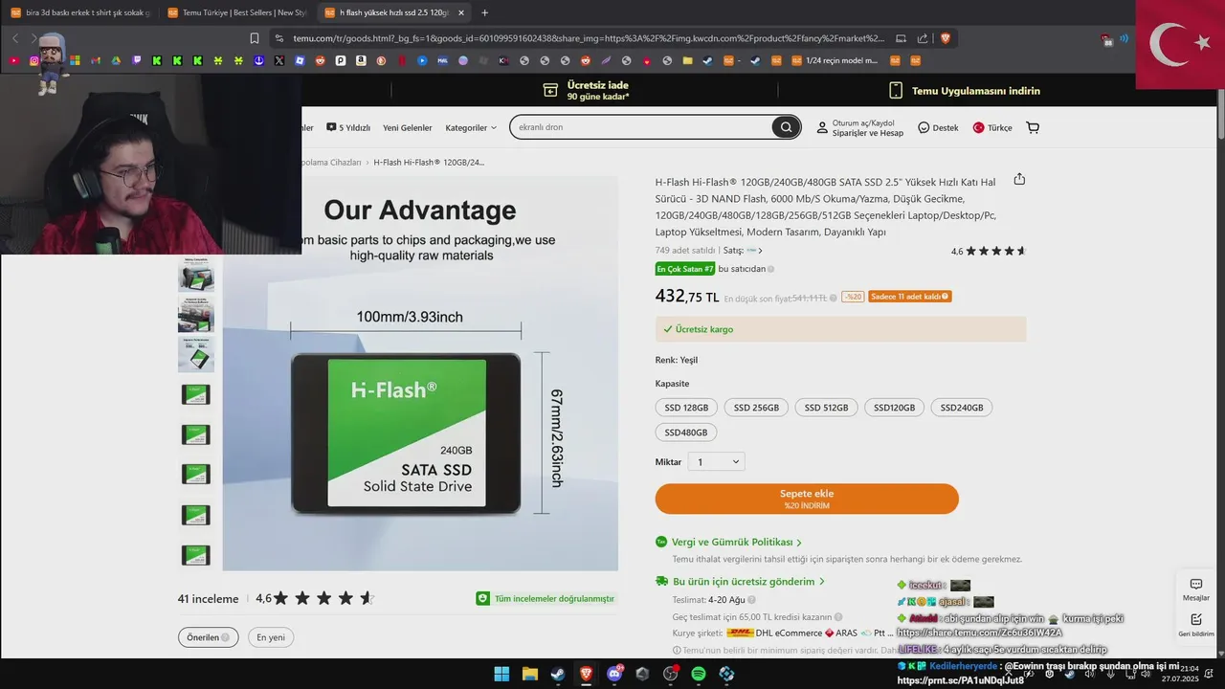Open the X bookmark icon
Viewport: 1225px width, 689px height.
point(279,60)
